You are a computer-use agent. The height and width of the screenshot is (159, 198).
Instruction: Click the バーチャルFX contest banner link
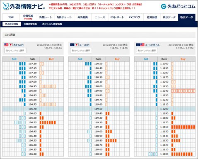[95, 5]
